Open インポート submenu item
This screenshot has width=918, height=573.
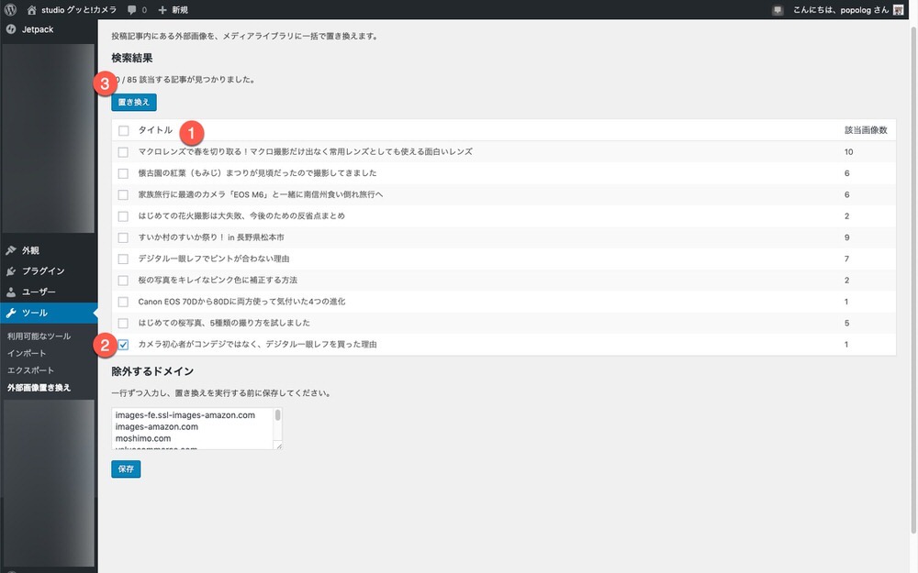click(x=27, y=353)
